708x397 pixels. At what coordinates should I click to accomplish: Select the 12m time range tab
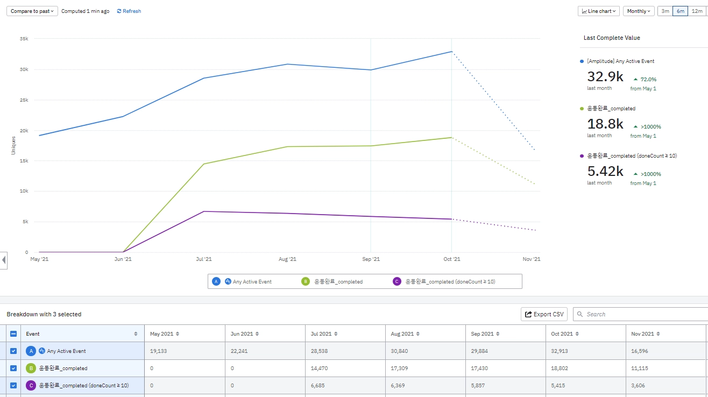[697, 11]
